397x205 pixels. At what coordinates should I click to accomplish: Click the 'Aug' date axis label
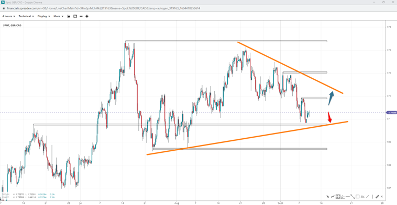(177, 202)
